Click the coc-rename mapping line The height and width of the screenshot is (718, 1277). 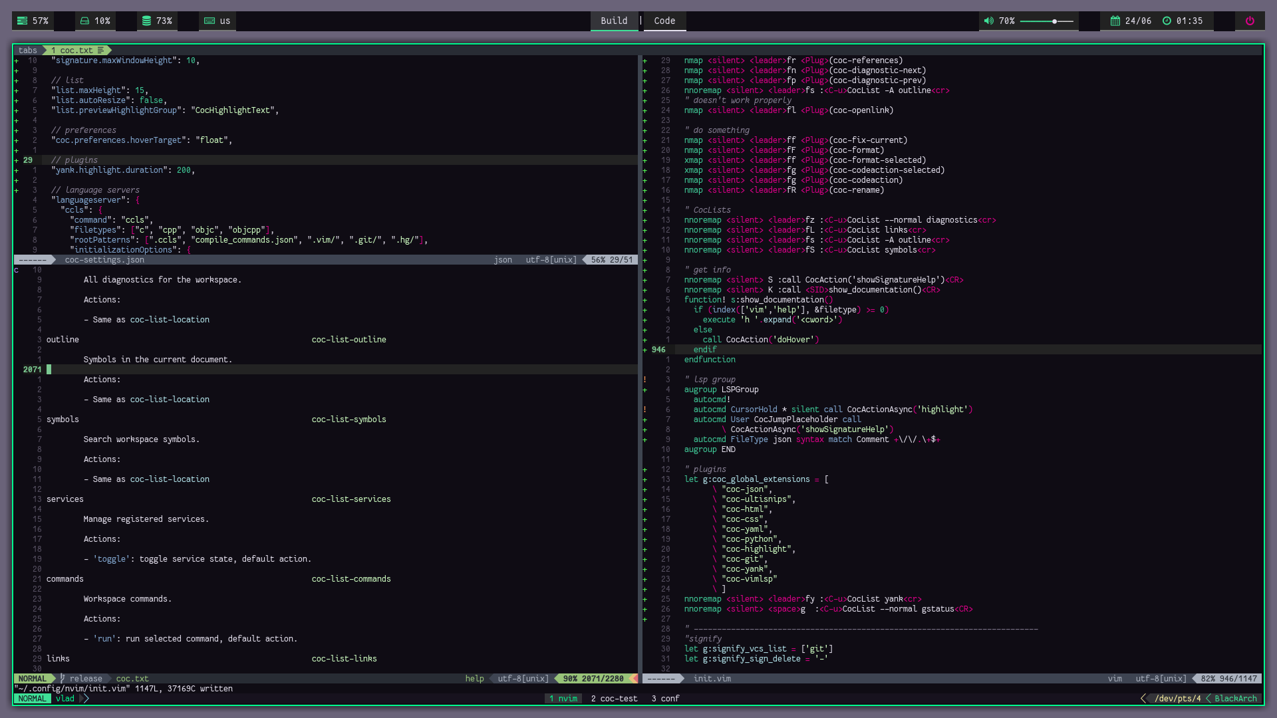pos(784,190)
